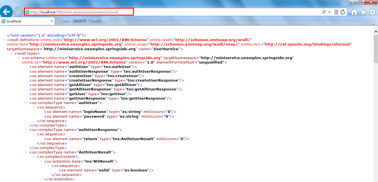Go back with the blue Back arrow
Image resolution: width=378 pixels, height=182 pixels.
(6, 12)
